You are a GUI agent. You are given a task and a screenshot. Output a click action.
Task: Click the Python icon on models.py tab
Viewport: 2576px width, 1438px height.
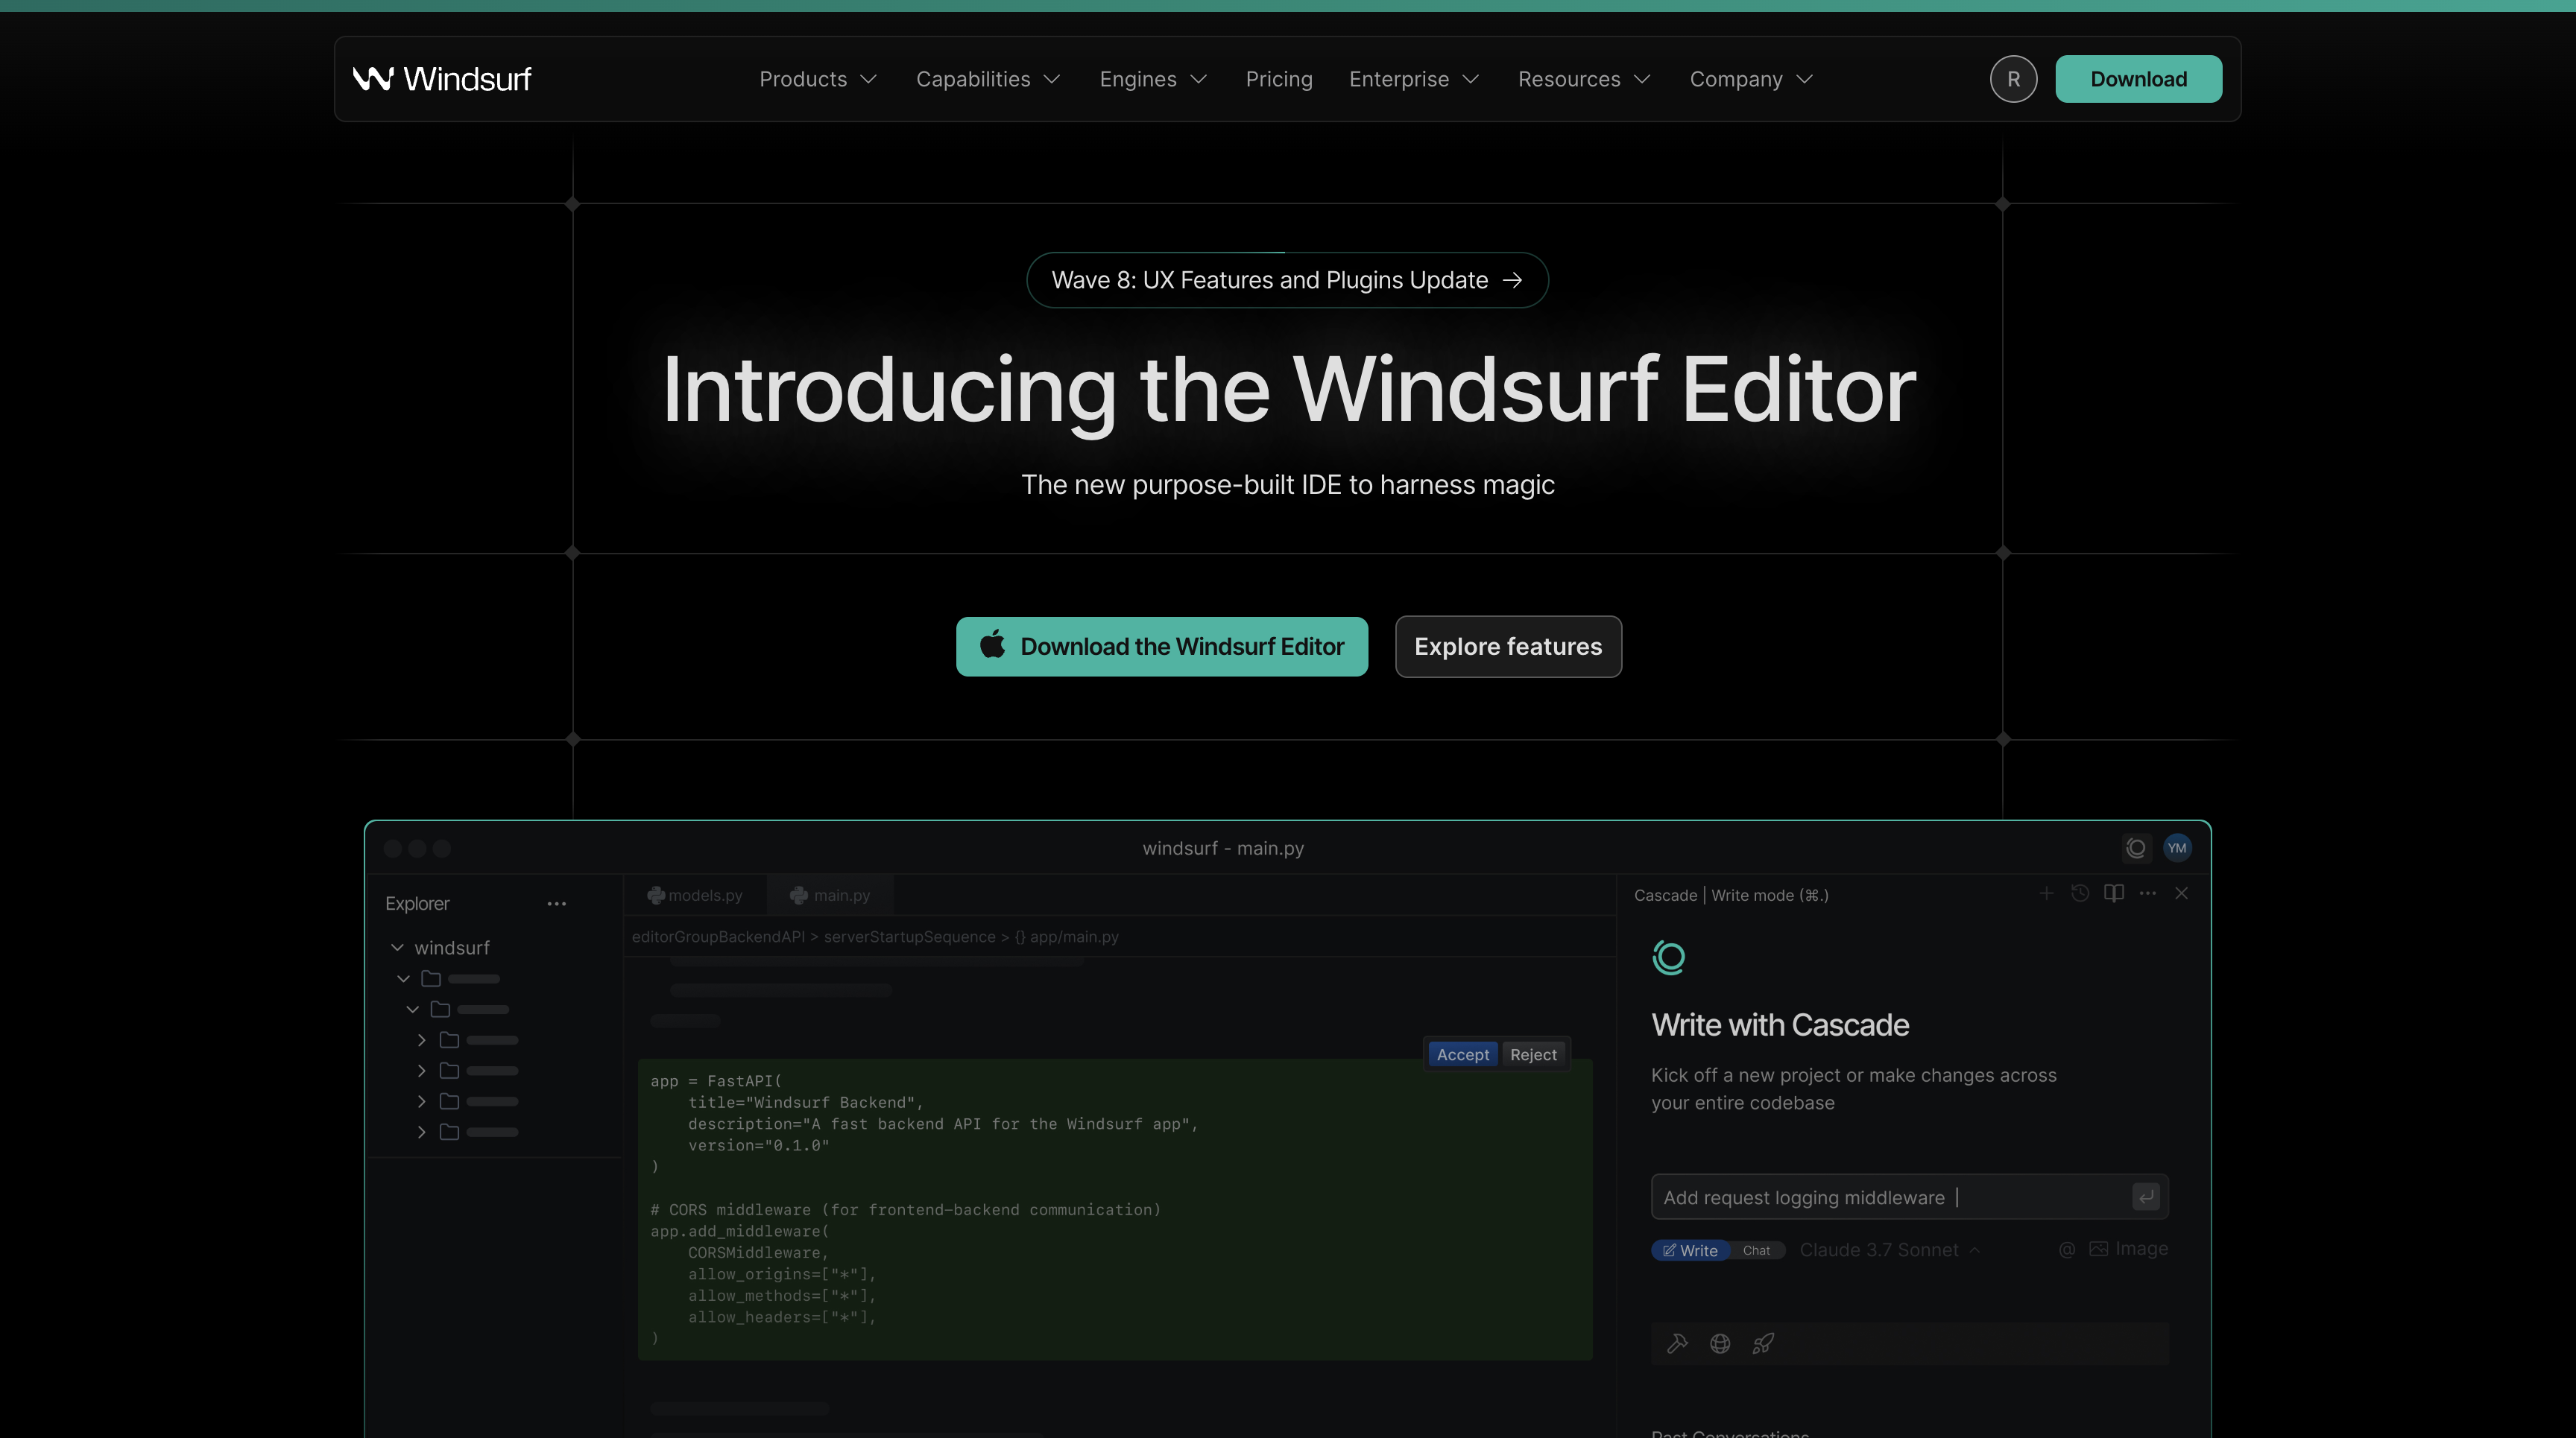(656, 896)
